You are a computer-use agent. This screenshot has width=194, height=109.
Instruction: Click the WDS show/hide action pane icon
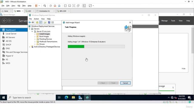[x=52, y=22]
